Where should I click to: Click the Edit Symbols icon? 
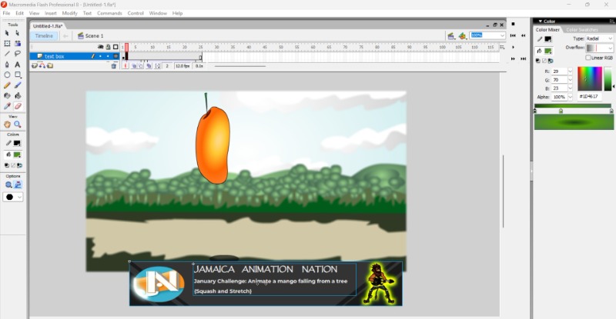pos(462,35)
